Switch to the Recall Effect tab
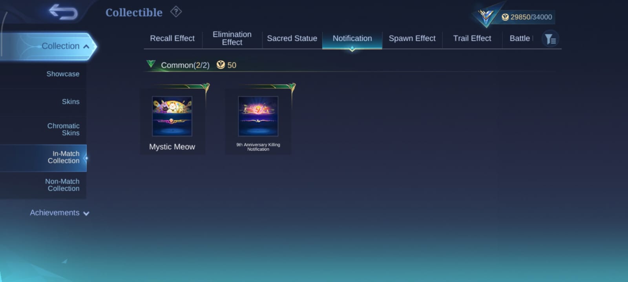This screenshot has height=282, width=628. coord(172,38)
